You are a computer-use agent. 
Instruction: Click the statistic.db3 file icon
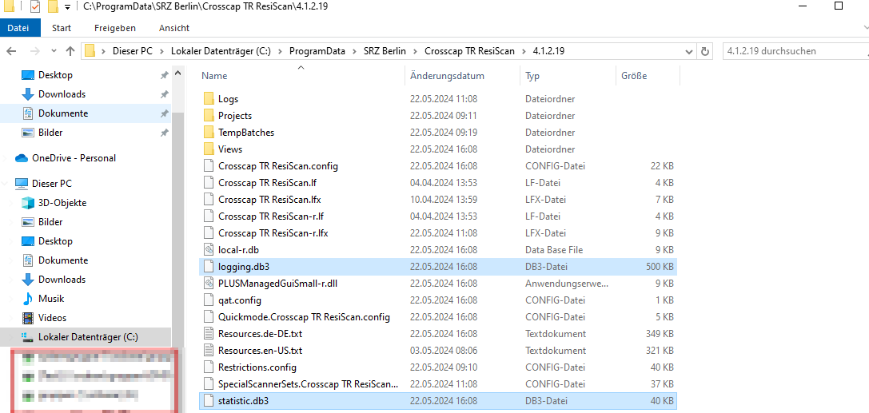(209, 400)
